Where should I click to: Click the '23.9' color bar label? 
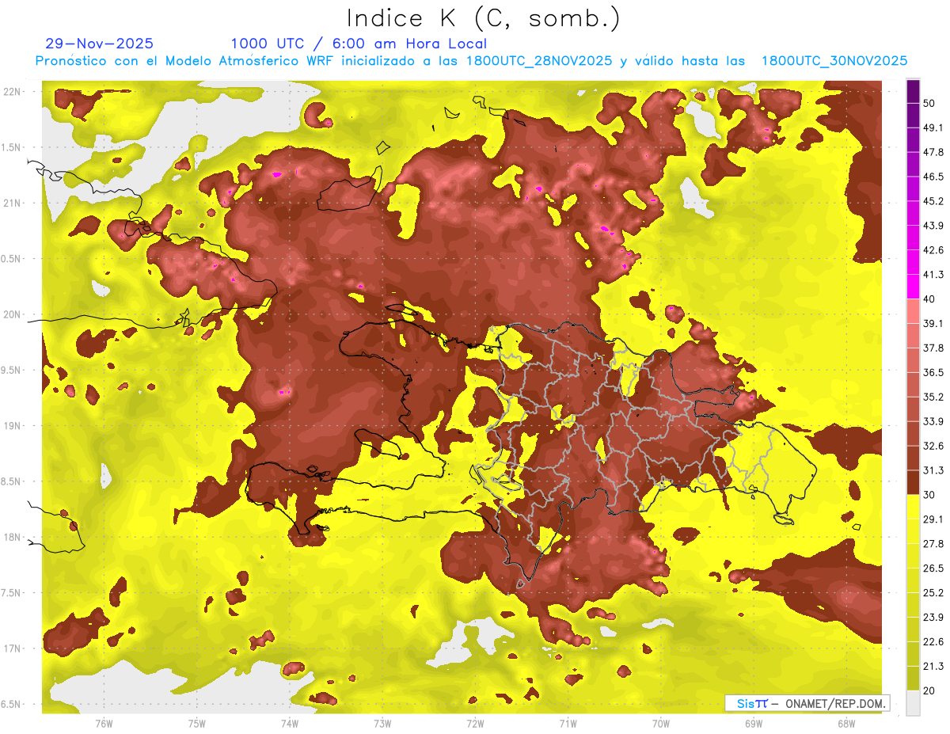[x=933, y=618]
